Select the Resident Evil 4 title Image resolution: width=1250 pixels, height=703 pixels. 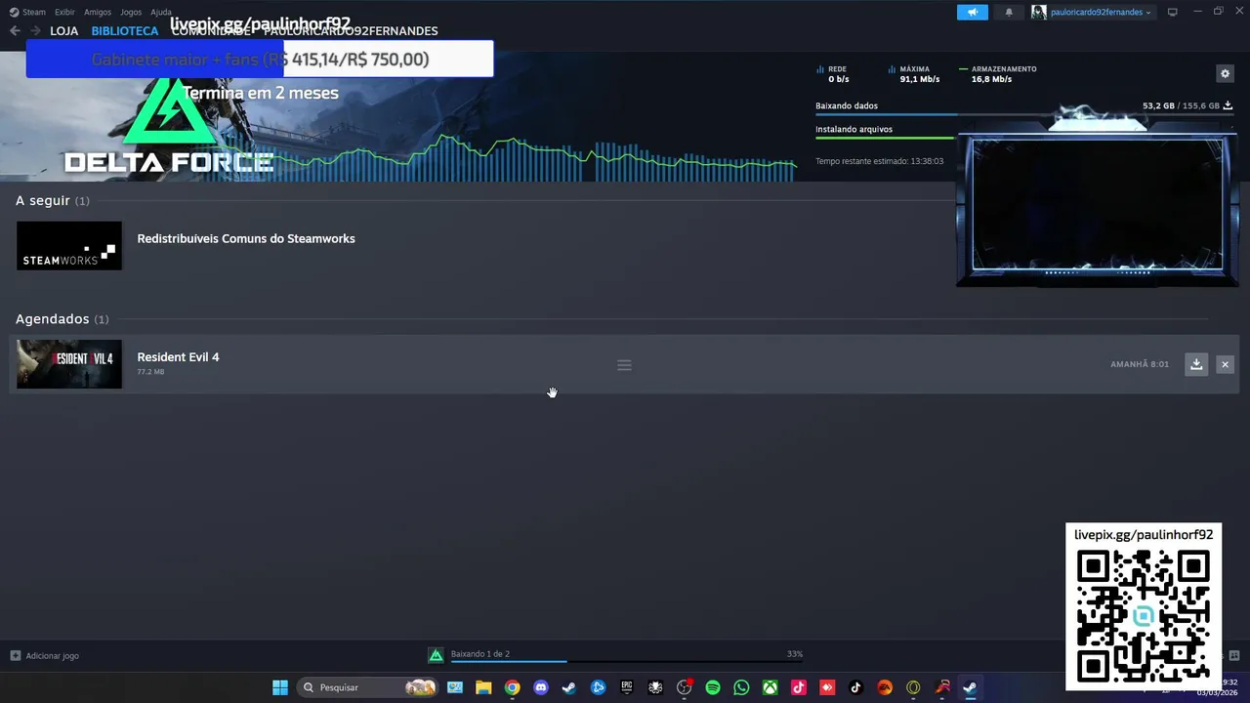click(x=178, y=356)
